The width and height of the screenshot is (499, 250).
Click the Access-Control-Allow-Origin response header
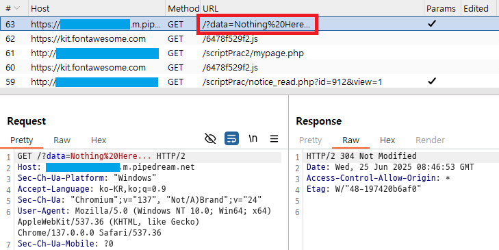coord(378,177)
